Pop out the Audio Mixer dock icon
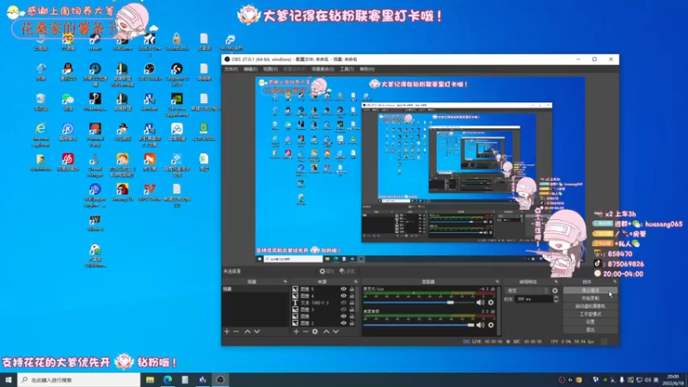This screenshot has width=688, height=387. click(498, 282)
